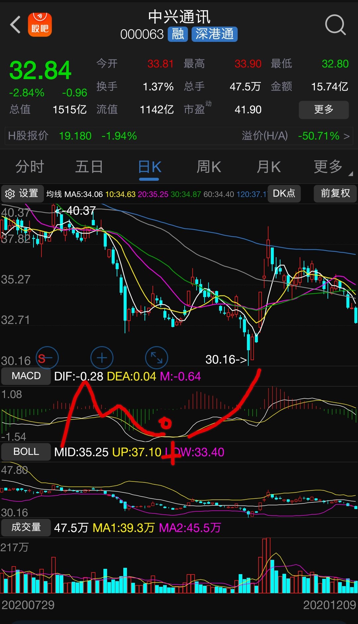Tap the 30:34.87 moving average label
The width and height of the screenshot is (358, 624).
(186, 194)
